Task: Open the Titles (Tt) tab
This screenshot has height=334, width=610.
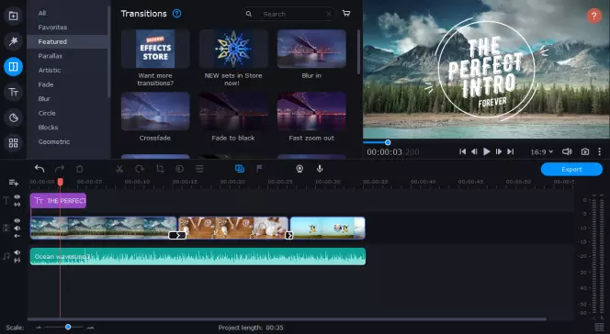Action: click(x=13, y=92)
